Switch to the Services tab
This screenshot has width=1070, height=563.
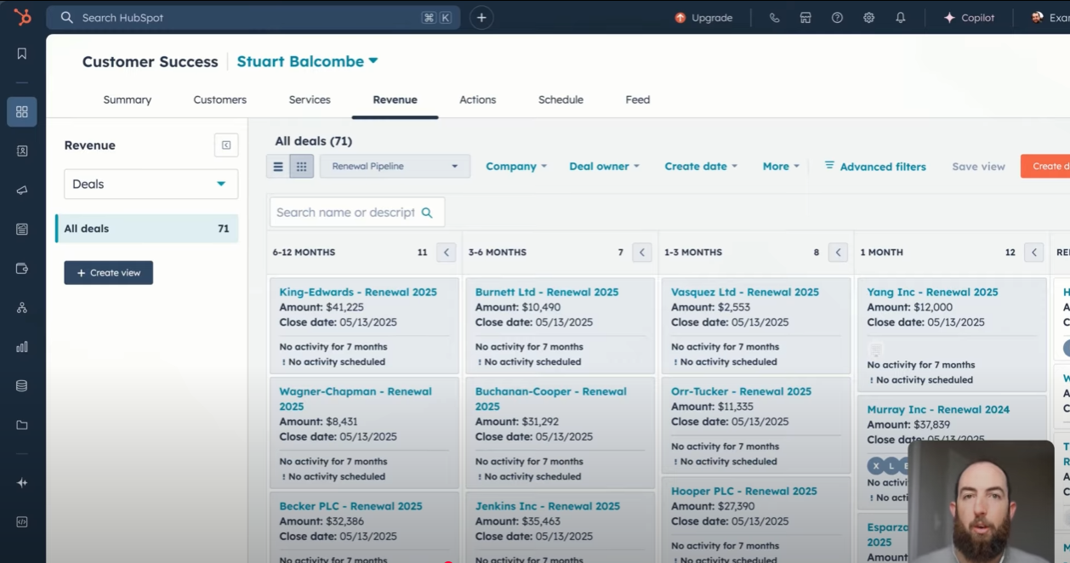310,100
